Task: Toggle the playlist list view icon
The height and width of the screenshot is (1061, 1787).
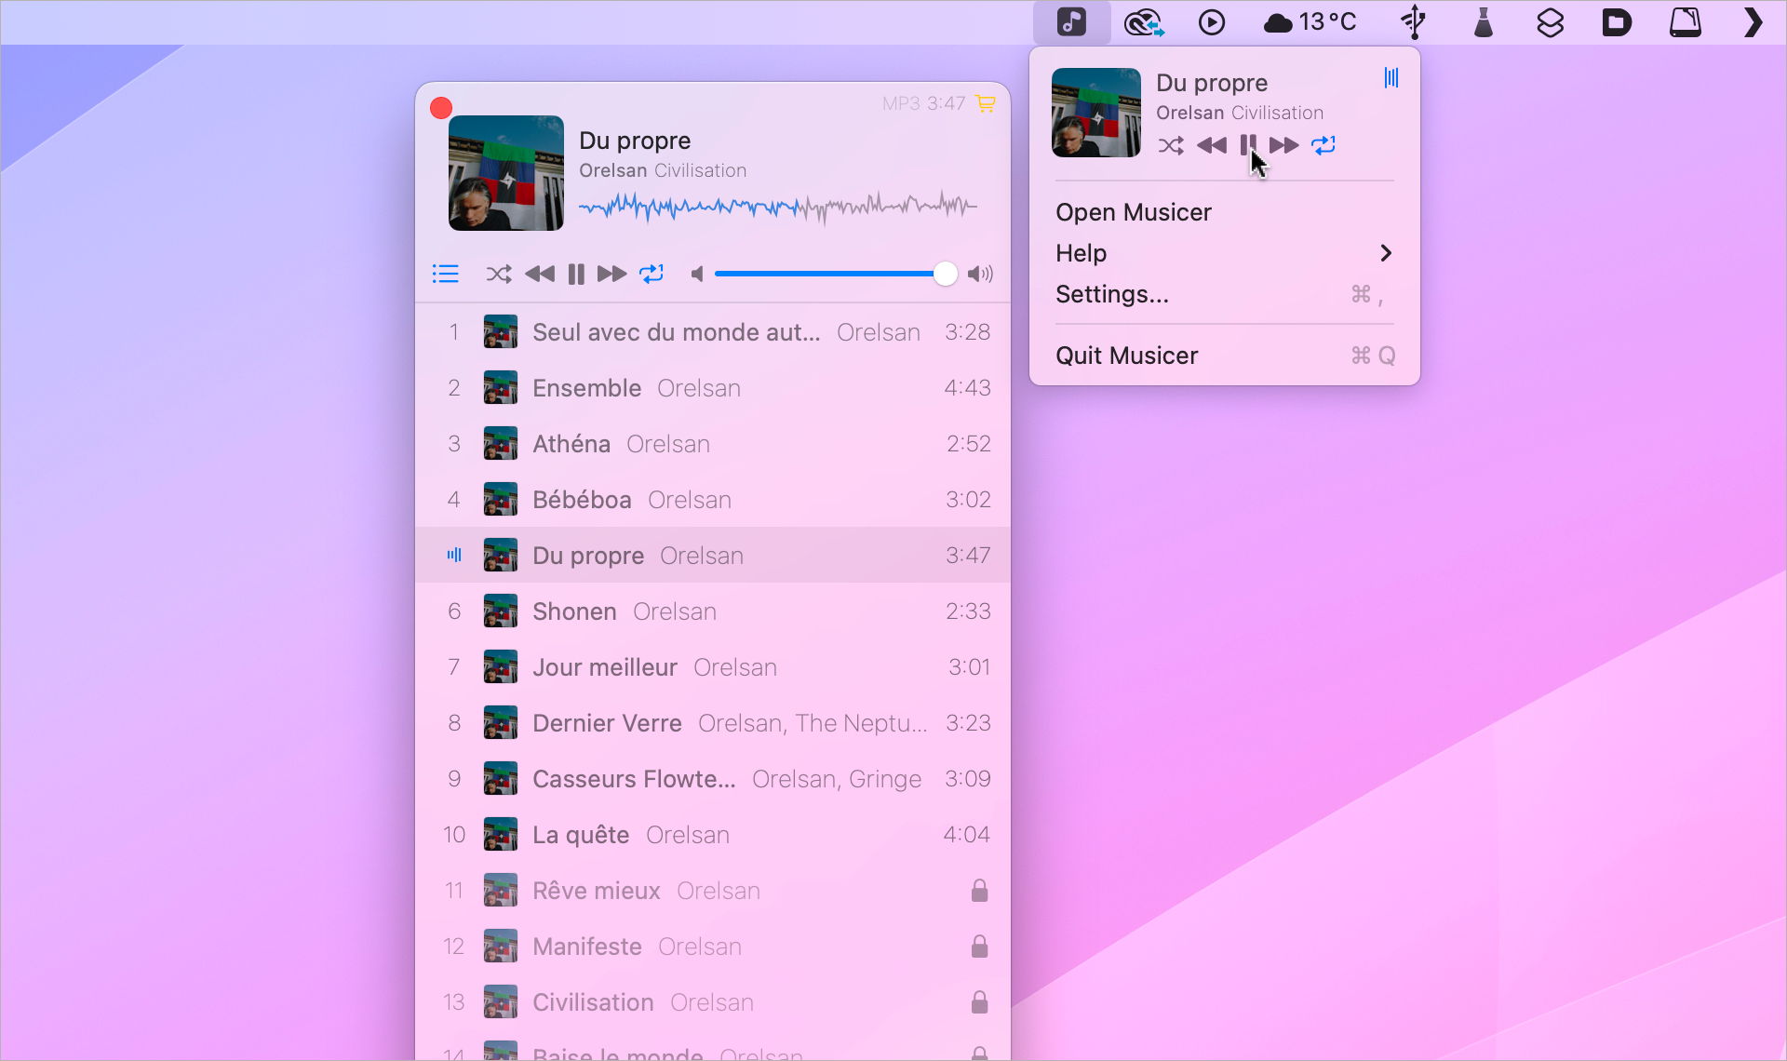Action: click(446, 274)
